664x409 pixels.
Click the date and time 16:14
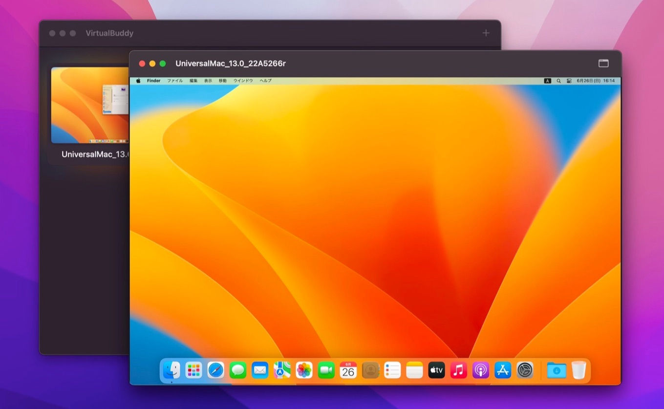click(596, 81)
